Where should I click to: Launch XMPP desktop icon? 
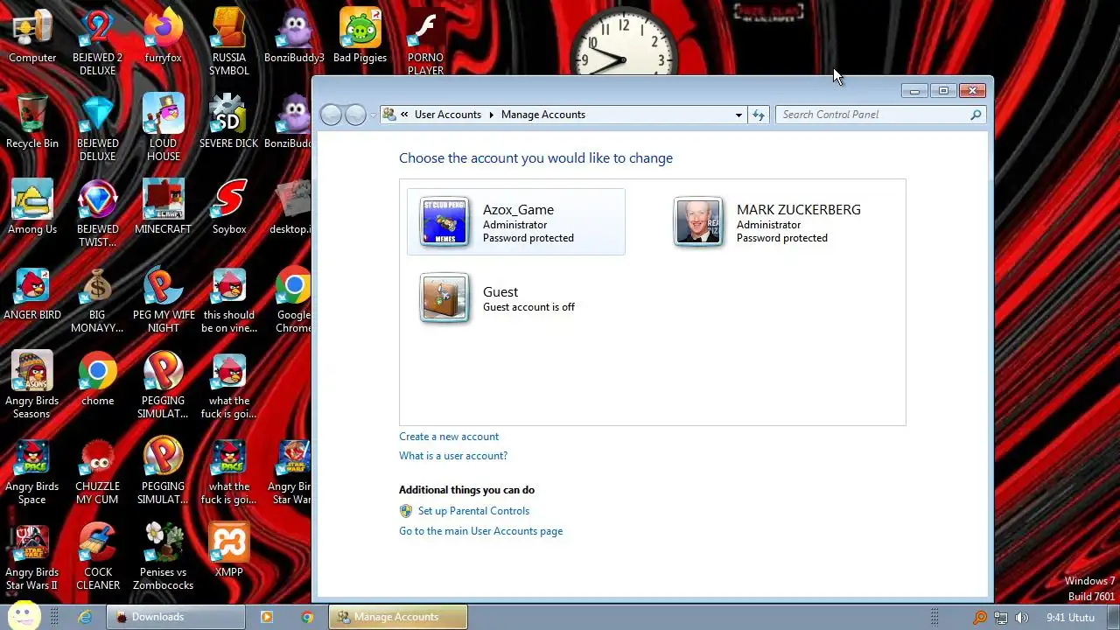click(229, 551)
